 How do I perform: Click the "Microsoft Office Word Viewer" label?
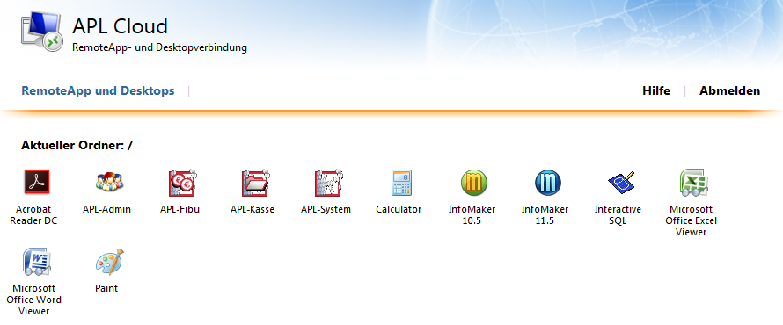(x=34, y=300)
